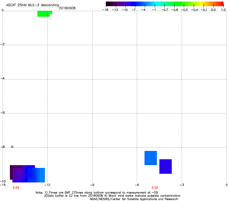Click the date label 20160608 under the title
The height and width of the screenshot is (201, 229).
(67, 8)
